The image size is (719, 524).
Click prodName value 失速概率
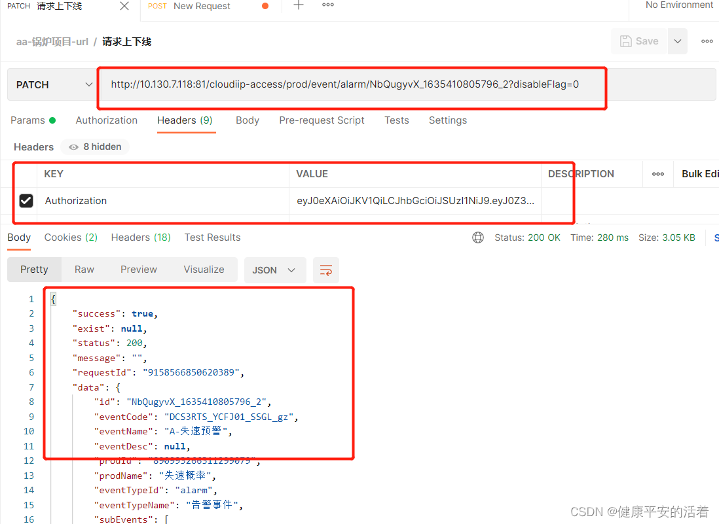[x=185, y=476]
